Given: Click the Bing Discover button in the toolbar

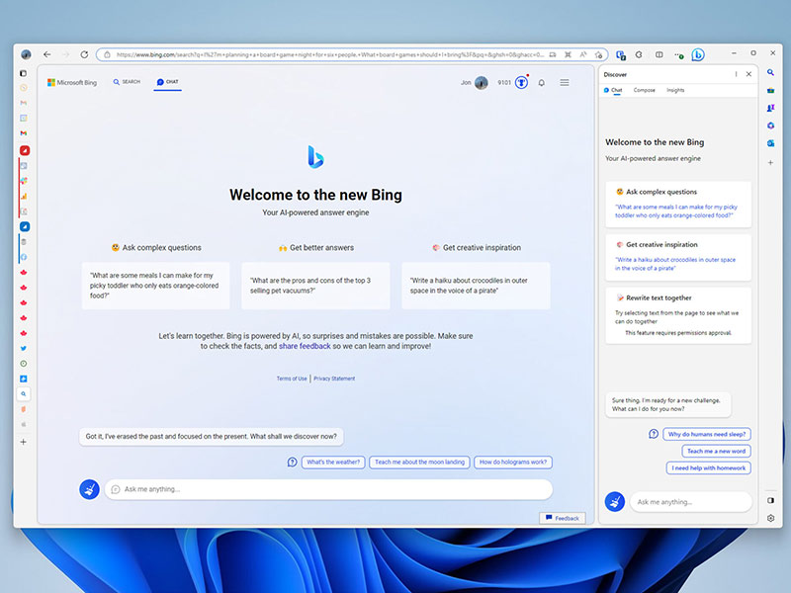Looking at the screenshot, I should (x=698, y=54).
